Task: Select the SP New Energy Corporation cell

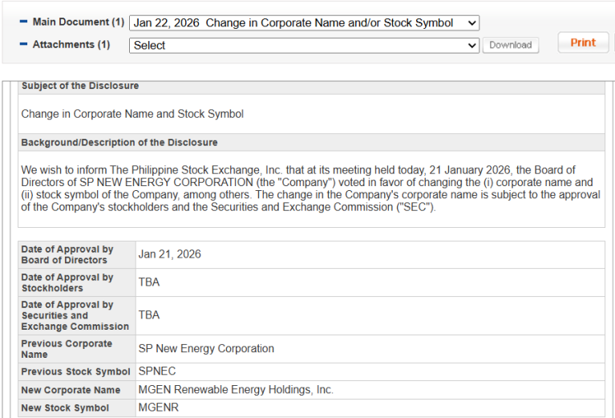Action: (x=206, y=349)
